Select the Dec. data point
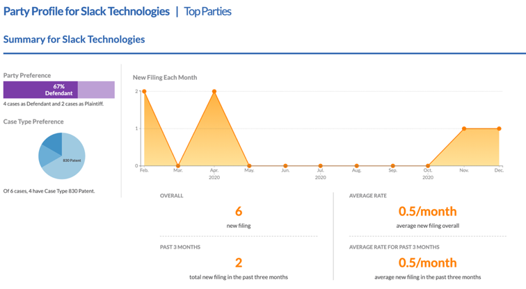Screen dimensions: 526x289 [x=499, y=129]
